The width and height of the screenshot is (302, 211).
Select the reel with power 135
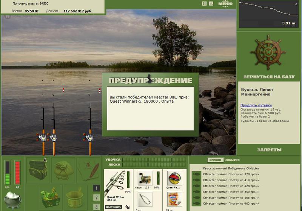145,178
